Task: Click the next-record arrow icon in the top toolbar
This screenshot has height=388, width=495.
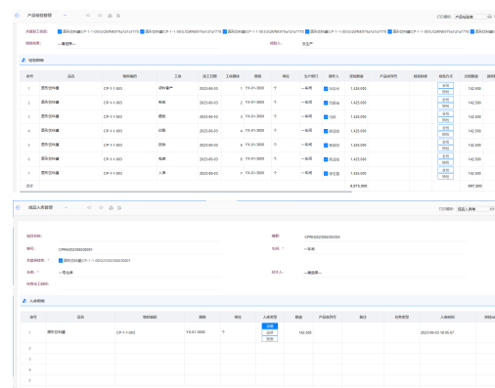Action: click(100, 16)
